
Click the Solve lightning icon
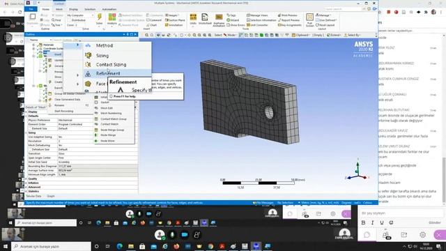pos(99,17)
